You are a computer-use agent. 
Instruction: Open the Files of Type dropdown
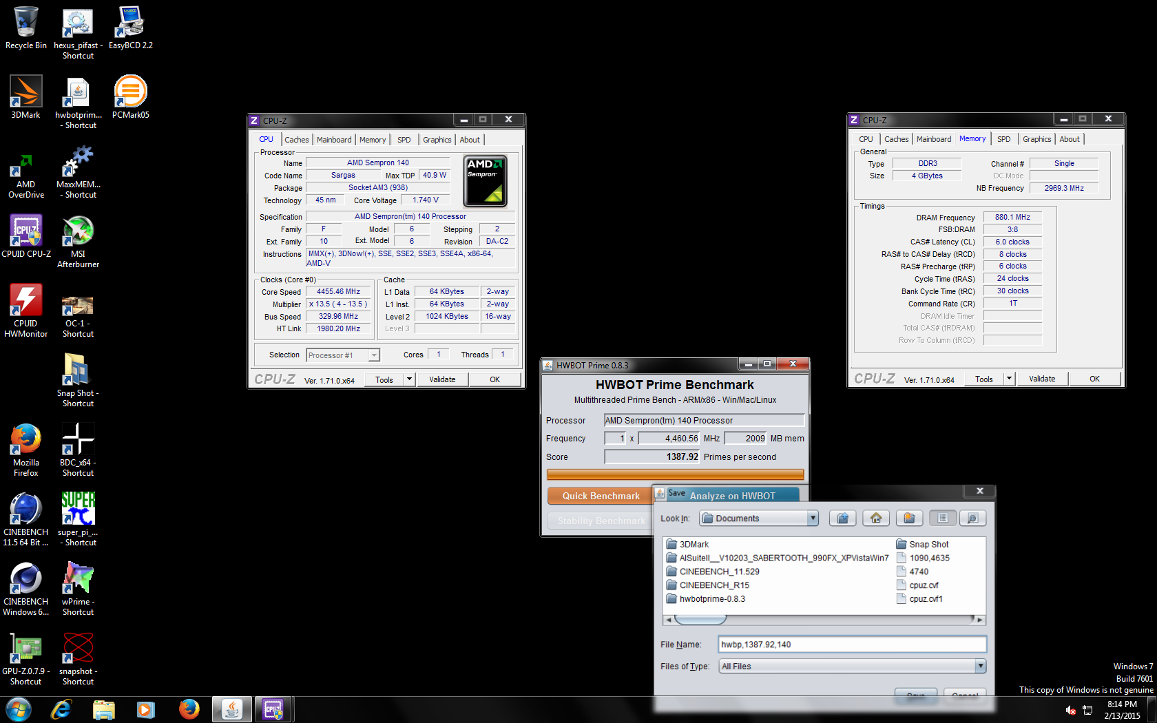point(980,666)
